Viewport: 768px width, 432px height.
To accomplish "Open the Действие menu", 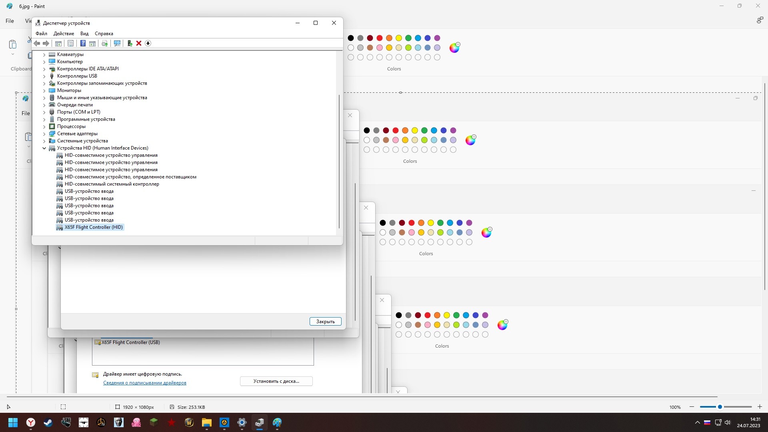I will 64,34.
